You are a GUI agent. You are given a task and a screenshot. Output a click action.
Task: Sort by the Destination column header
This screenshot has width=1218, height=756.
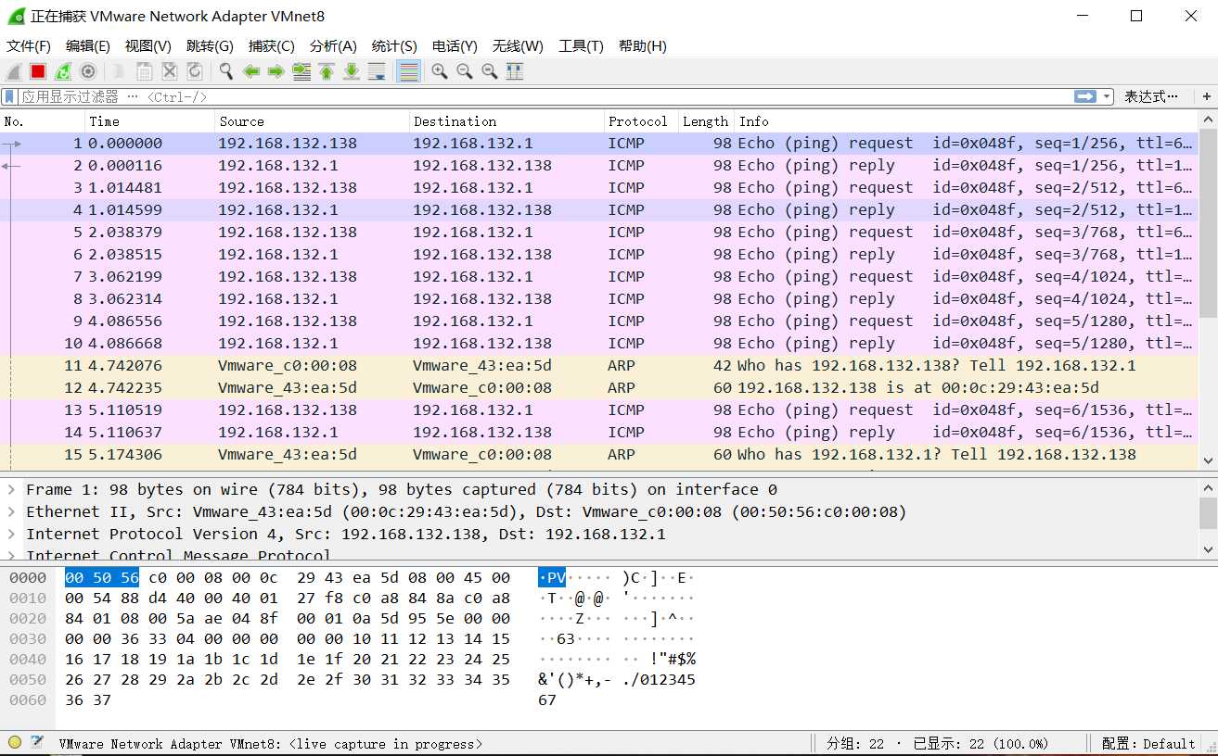click(x=506, y=121)
